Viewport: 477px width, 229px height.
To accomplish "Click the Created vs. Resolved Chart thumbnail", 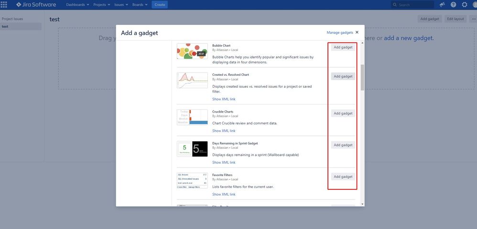I will 192,80.
